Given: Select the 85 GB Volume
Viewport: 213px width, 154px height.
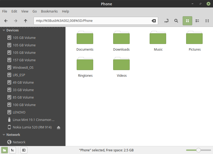Looking at the screenshot, I should click(x=33, y=98).
